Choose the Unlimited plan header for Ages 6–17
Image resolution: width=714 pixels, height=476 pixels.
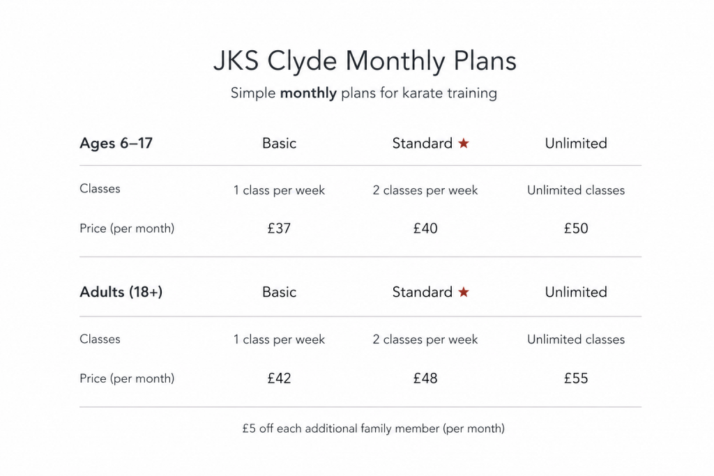(x=576, y=144)
